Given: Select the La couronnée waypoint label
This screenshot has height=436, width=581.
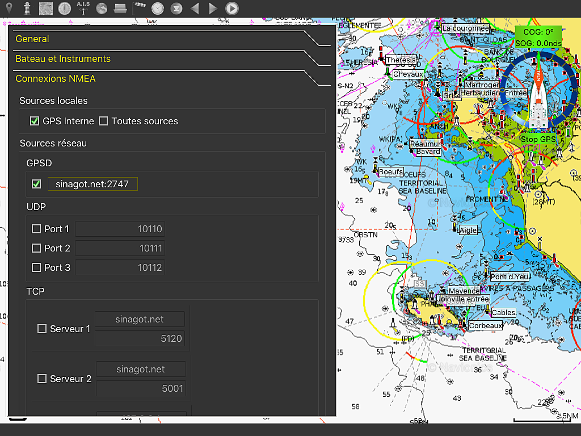Looking at the screenshot, I should (466, 28).
